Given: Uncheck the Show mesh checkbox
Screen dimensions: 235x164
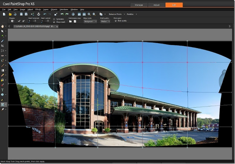Looking at the screenshot, I should coord(54,22).
